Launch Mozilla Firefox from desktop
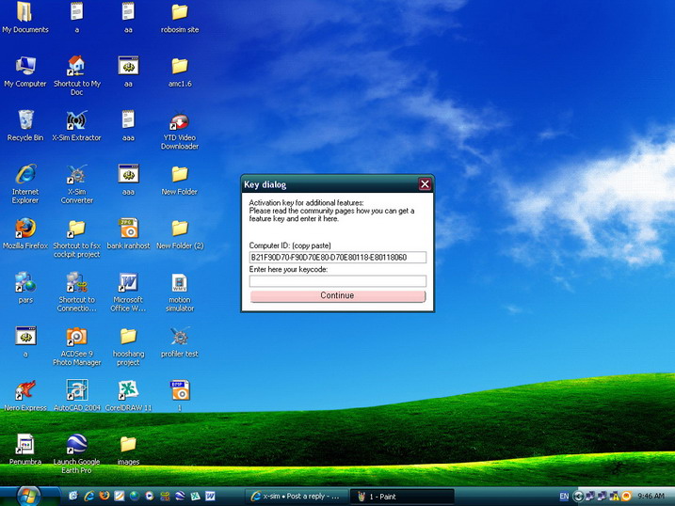 pos(25,229)
